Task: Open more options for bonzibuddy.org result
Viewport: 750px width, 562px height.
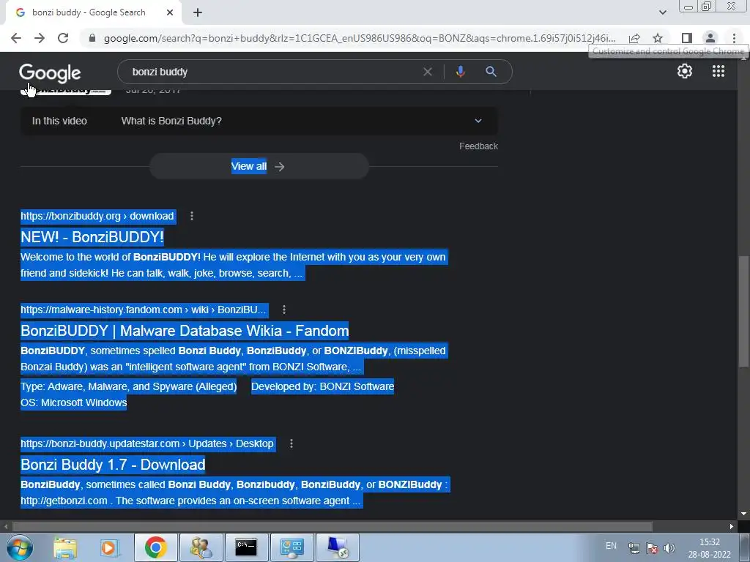Action: 192,216
